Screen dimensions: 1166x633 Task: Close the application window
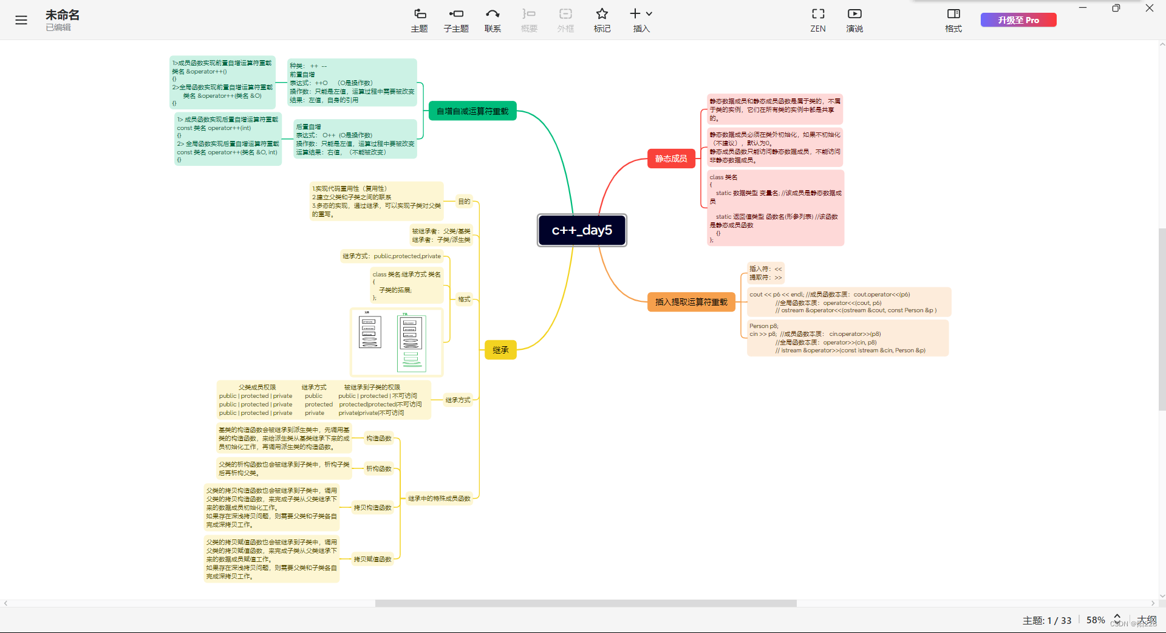tap(1149, 8)
